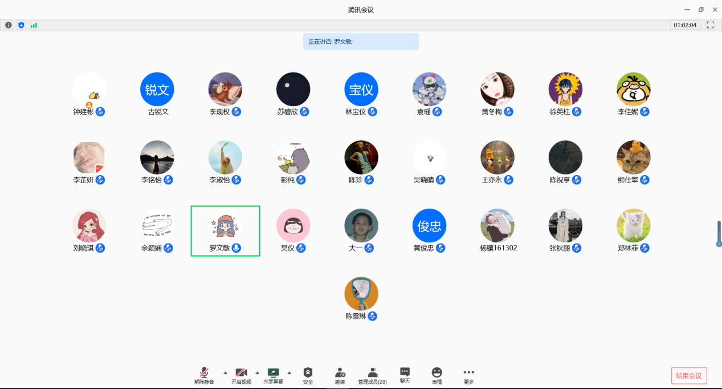
Task: Expand share options arrow next to 共享屏幕
Action: pos(289,372)
